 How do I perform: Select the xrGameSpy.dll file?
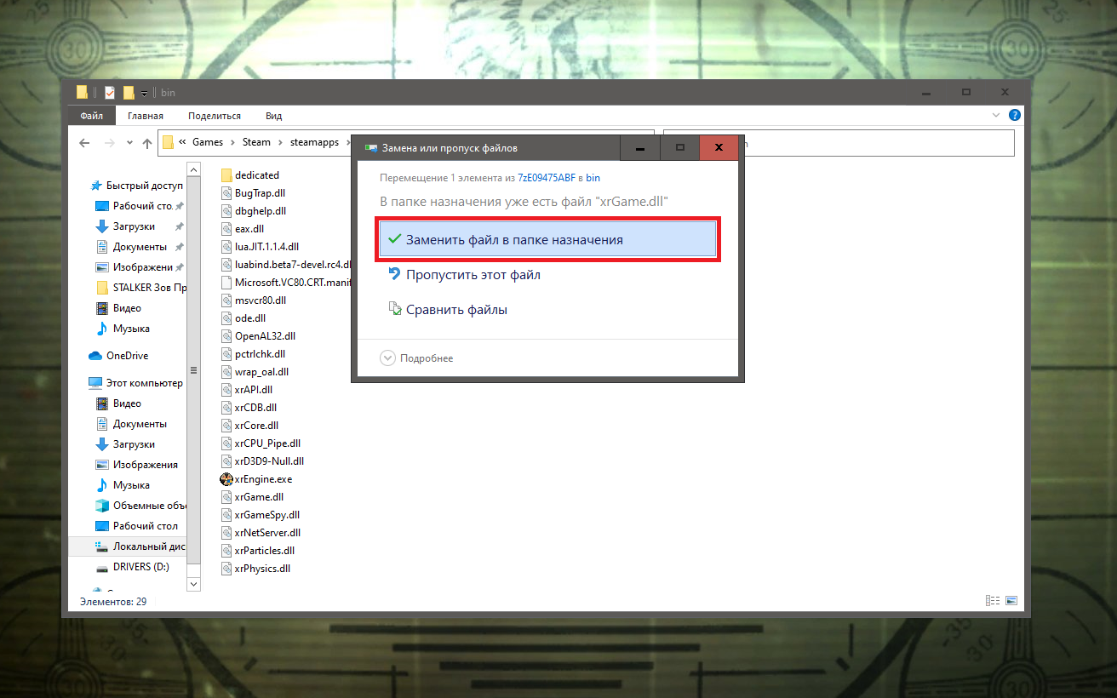[x=260, y=515]
